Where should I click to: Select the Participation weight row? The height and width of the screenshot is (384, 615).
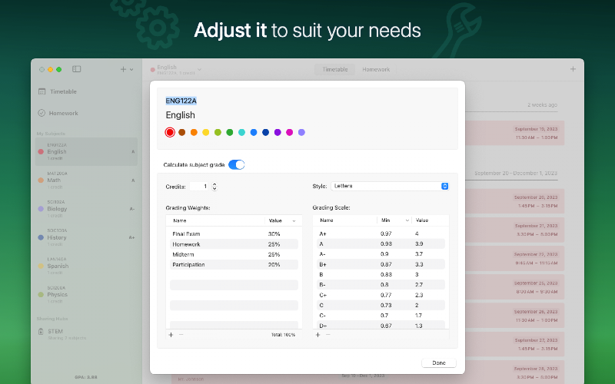234,264
